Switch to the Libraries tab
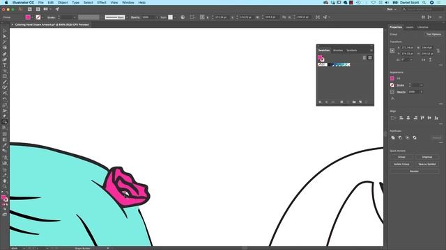446x250 pixels. point(423,27)
